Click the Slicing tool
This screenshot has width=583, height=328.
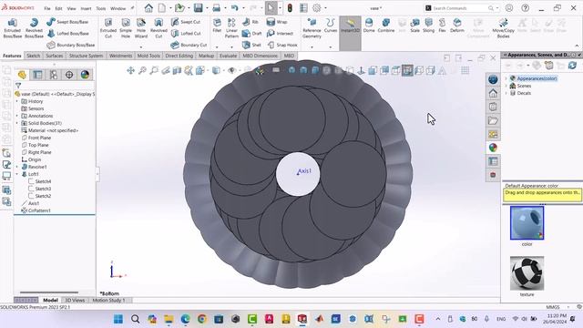428,26
